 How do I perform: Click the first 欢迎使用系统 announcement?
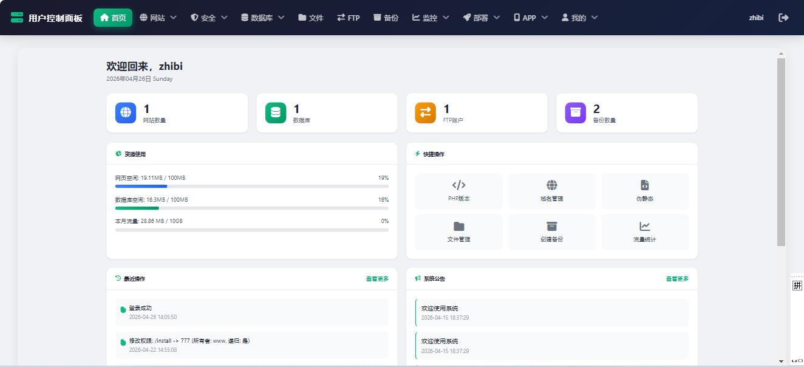pos(552,312)
